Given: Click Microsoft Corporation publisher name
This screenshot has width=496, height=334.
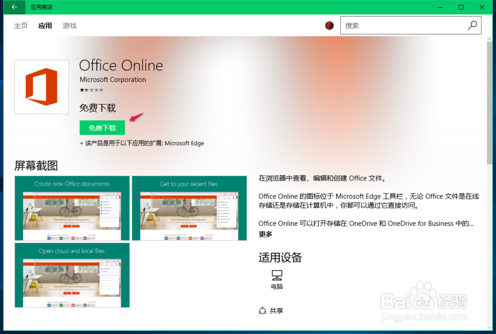Looking at the screenshot, I should pyautogui.click(x=113, y=79).
